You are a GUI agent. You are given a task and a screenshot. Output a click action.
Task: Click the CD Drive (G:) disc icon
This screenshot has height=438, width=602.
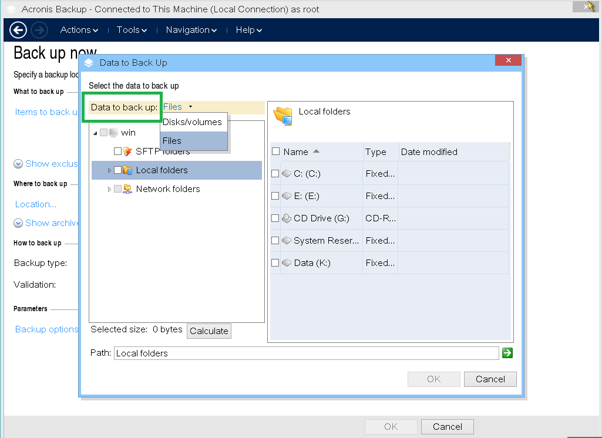[287, 218]
